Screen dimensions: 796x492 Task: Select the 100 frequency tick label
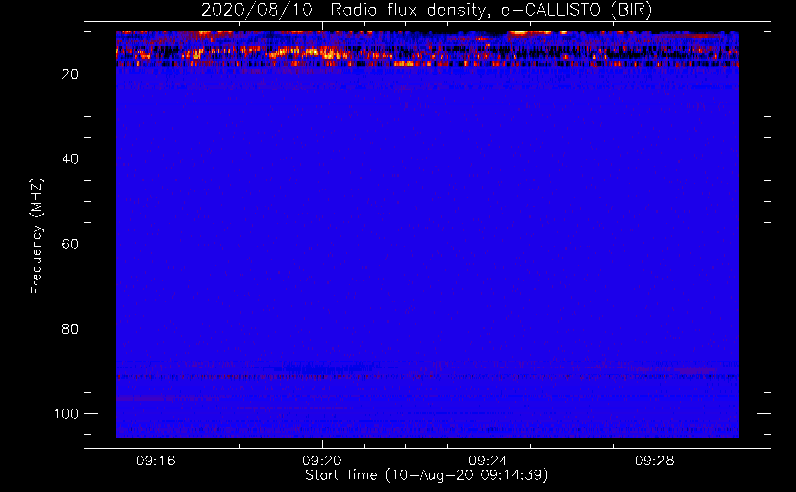[x=66, y=414]
